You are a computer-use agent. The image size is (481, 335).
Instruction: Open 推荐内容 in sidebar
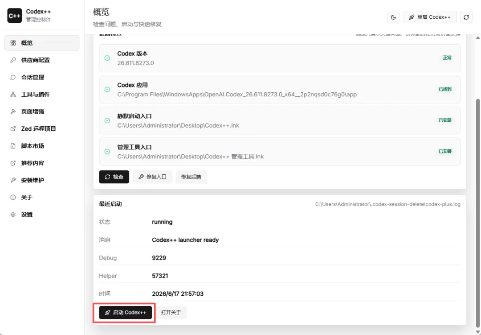point(42,163)
